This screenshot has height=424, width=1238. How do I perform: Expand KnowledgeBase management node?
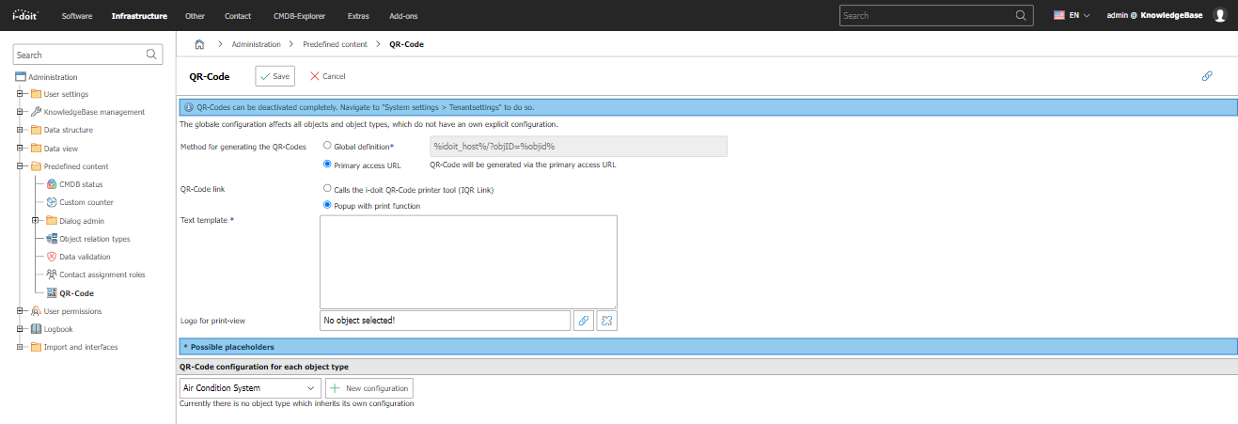click(x=20, y=112)
